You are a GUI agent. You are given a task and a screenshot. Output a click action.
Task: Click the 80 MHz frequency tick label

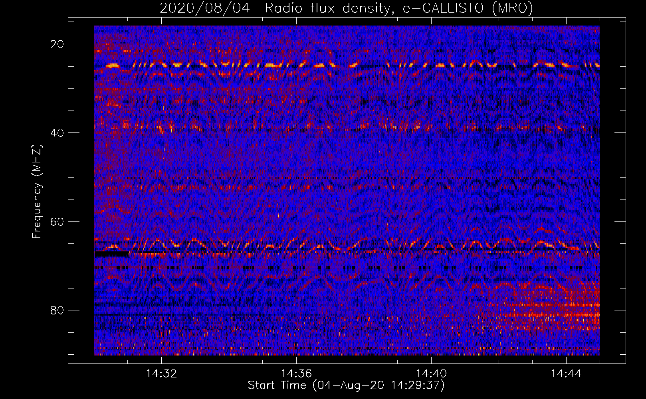(x=57, y=310)
